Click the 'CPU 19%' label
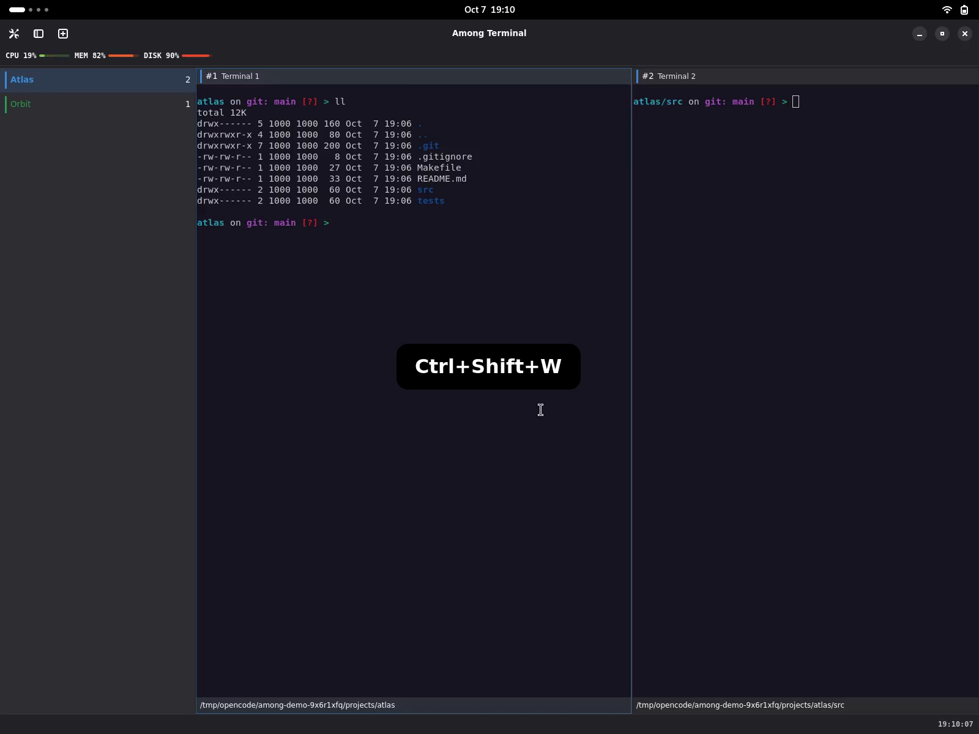Screen dimensions: 979x734 pyautogui.click(x=21, y=56)
